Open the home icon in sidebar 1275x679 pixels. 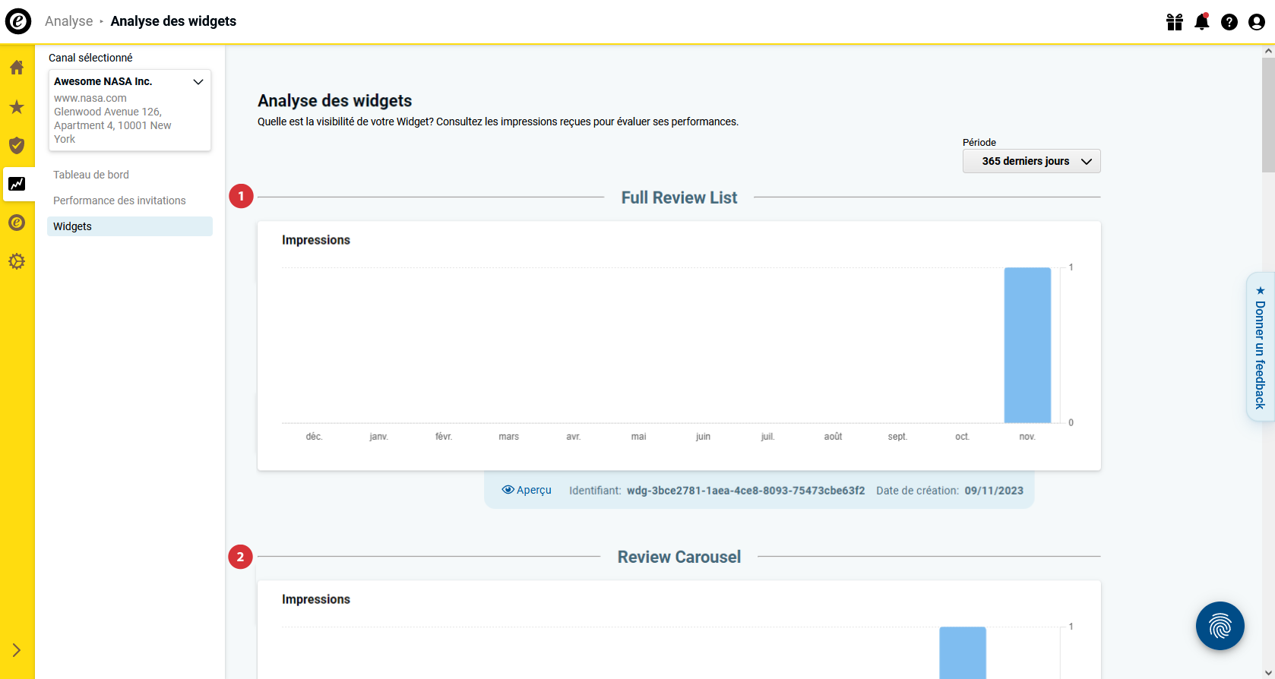(x=17, y=68)
